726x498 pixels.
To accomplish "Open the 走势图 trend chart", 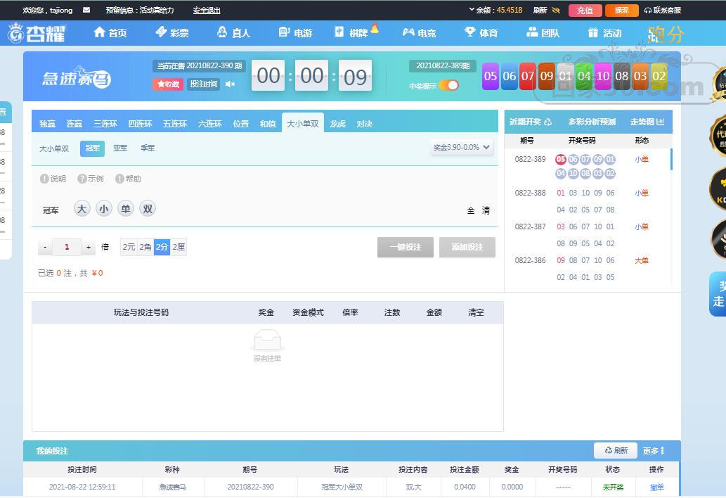I will (647, 122).
